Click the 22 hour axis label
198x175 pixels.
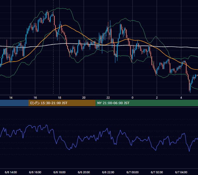(108, 98)
